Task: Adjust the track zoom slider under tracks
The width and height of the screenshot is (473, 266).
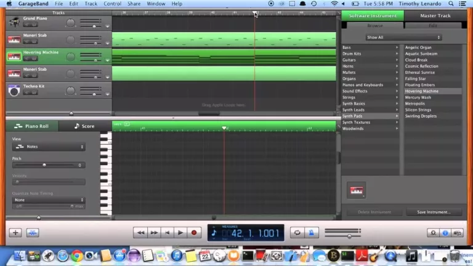Action: tap(71, 113)
